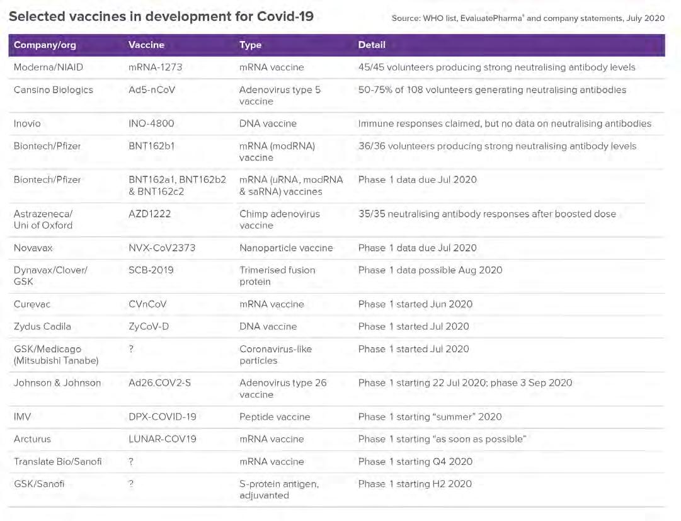Click 'Phase 1 starting Q4 2020' detail
This screenshot has height=521, width=681.
click(x=415, y=462)
